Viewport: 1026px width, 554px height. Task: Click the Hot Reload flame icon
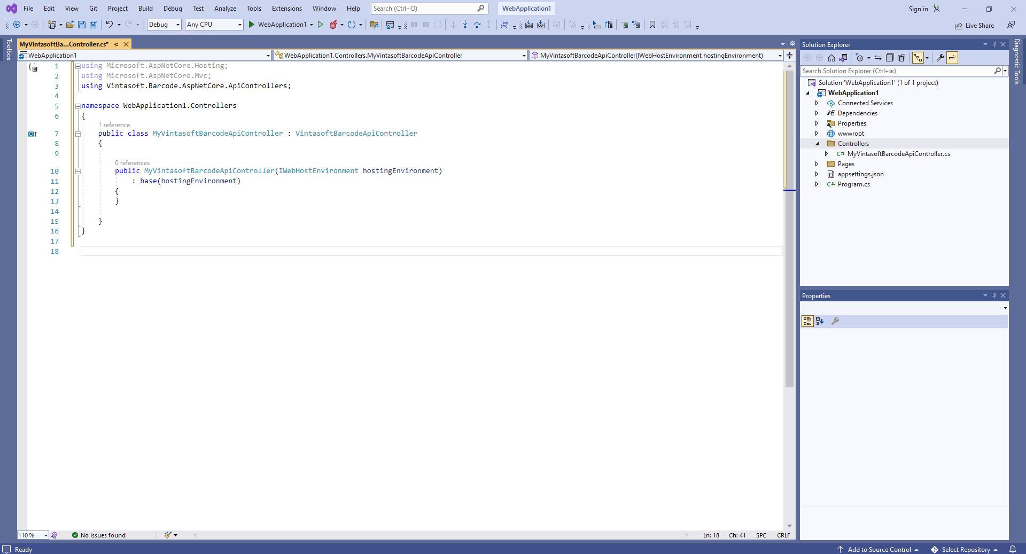tap(333, 25)
